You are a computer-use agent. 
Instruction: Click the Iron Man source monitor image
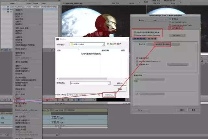click(103, 22)
